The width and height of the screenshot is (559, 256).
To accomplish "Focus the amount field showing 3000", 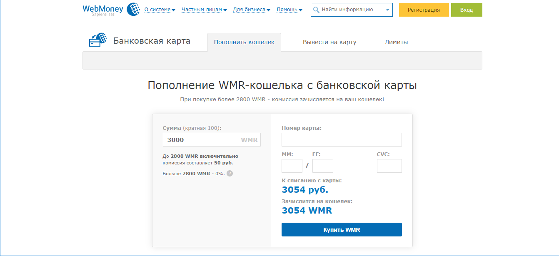I will pos(202,140).
